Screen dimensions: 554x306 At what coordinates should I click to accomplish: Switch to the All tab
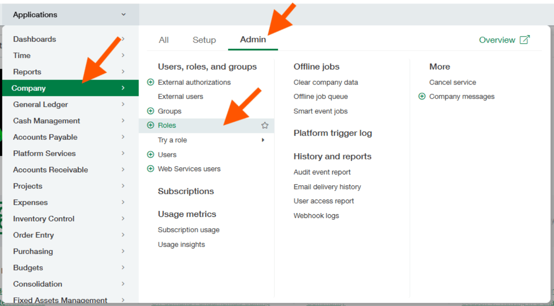(163, 40)
